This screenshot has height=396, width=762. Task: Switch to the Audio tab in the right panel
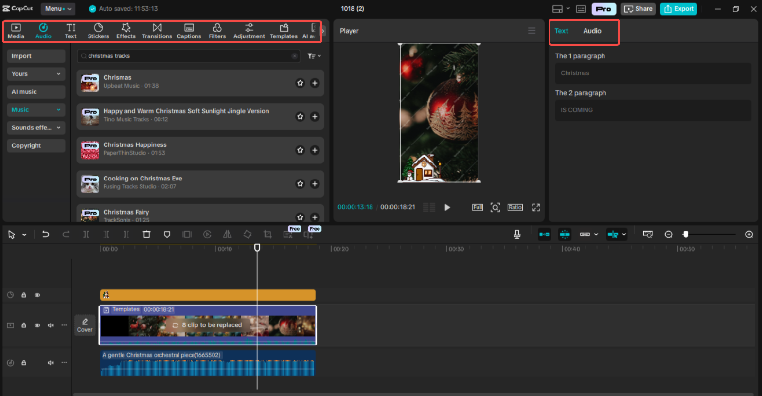(x=592, y=31)
